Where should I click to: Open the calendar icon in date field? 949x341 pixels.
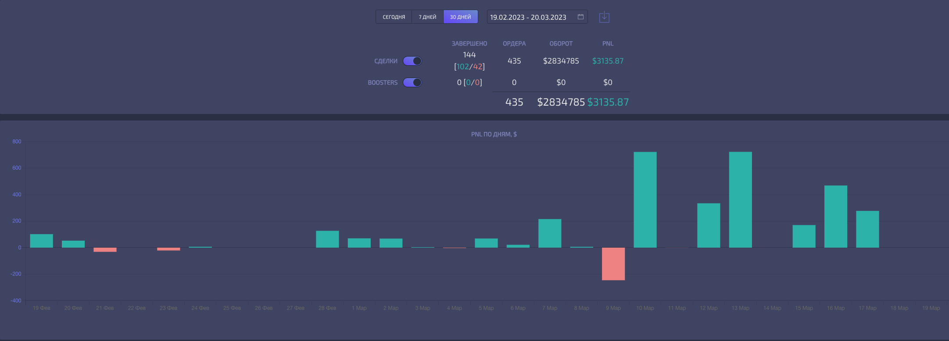click(580, 17)
